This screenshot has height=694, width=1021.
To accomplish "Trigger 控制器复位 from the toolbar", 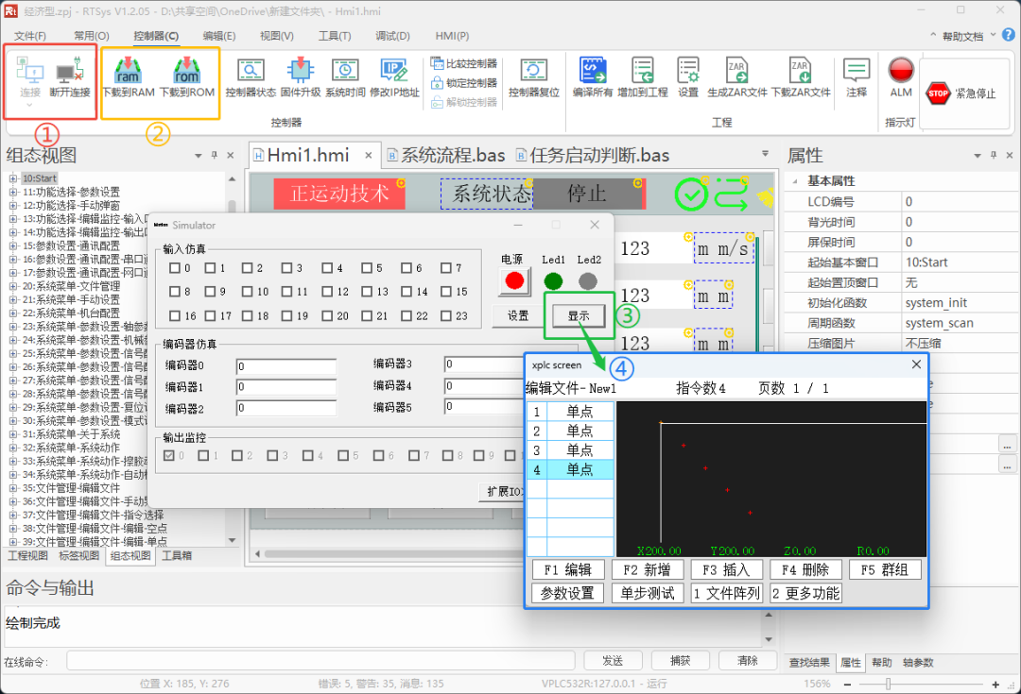I will 535,80.
